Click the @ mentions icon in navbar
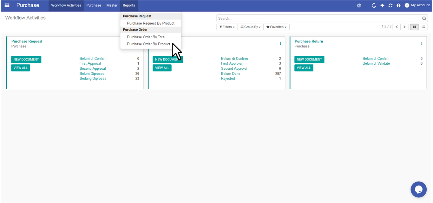Viewport: 433px width, 203px height. click(359, 5)
